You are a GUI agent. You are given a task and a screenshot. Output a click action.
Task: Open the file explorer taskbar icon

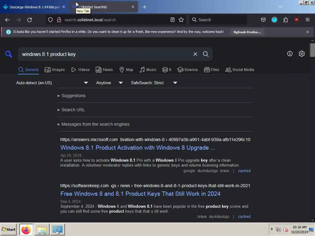coord(42,229)
